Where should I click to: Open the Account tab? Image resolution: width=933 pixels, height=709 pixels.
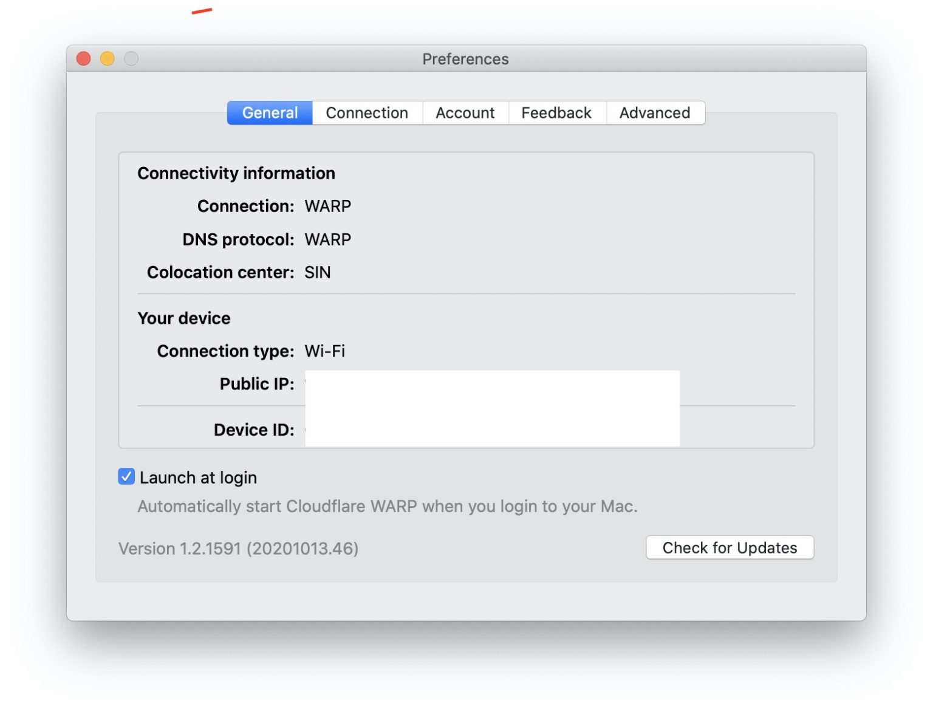pos(465,112)
